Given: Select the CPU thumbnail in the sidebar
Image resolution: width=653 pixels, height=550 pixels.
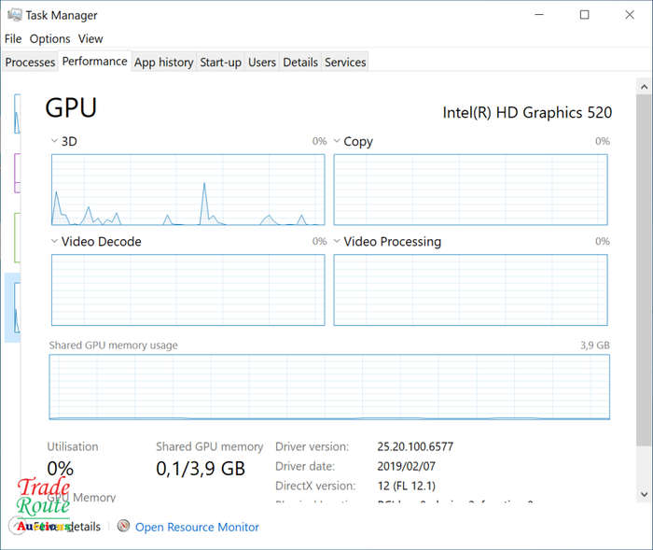Looking at the screenshot, I should 17,114.
